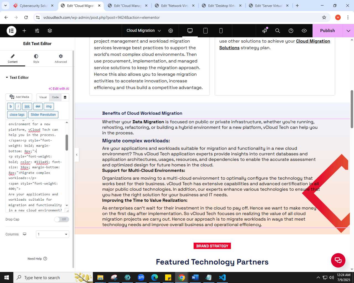Insert italic tag with i button
The width and height of the screenshot is (354, 283).
coord(18,106)
